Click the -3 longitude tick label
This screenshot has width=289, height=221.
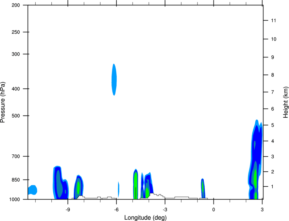click(165, 209)
